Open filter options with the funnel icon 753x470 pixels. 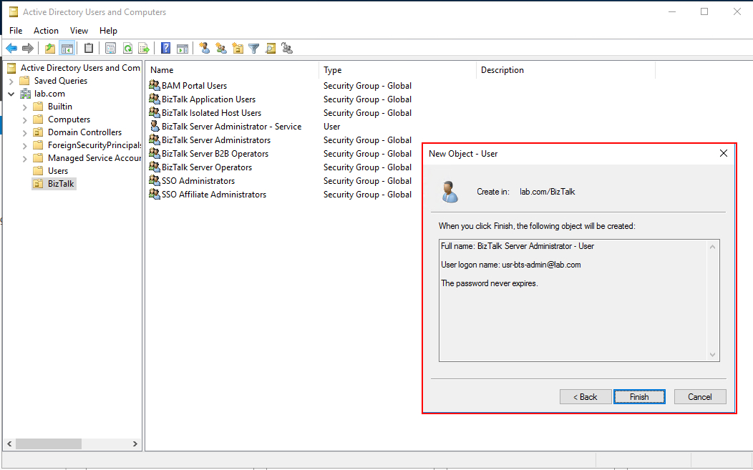click(254, 48)
